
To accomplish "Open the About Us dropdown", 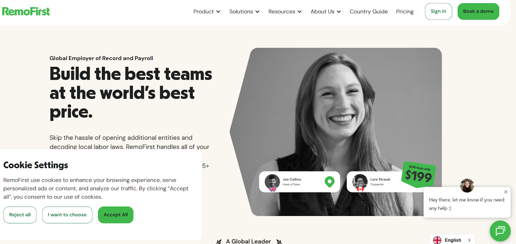I will [326, 12].
